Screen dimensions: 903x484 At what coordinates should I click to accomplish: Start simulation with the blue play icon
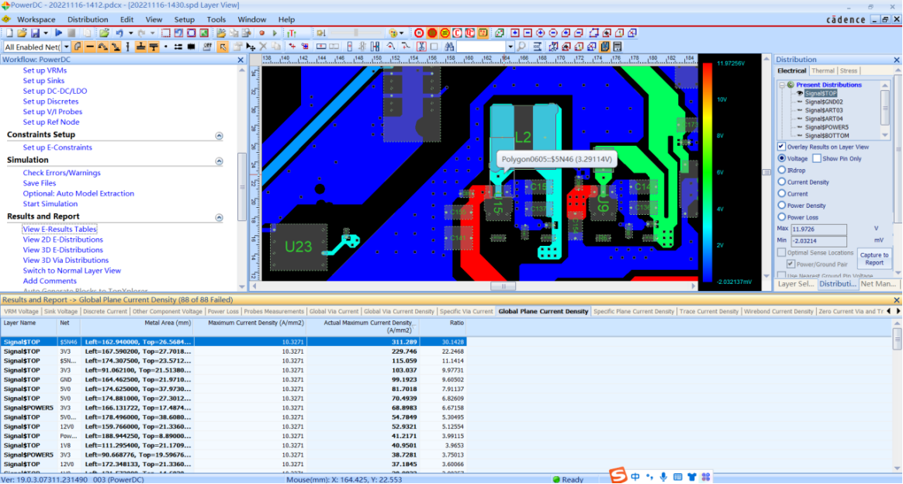tap(59, 33)
